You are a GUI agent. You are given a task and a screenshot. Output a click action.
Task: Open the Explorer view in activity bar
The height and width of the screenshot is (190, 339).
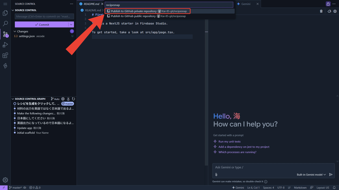point(5,13)
